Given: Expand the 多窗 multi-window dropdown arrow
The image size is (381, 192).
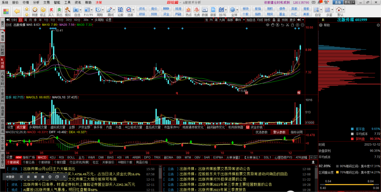Looking at the screenshot, I should tap(332, 10).
